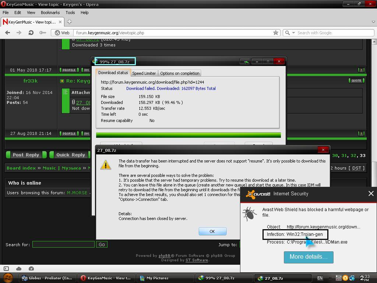Click the Avast tray icon
This screenshot has width=377, height=283.
point(345,278)
